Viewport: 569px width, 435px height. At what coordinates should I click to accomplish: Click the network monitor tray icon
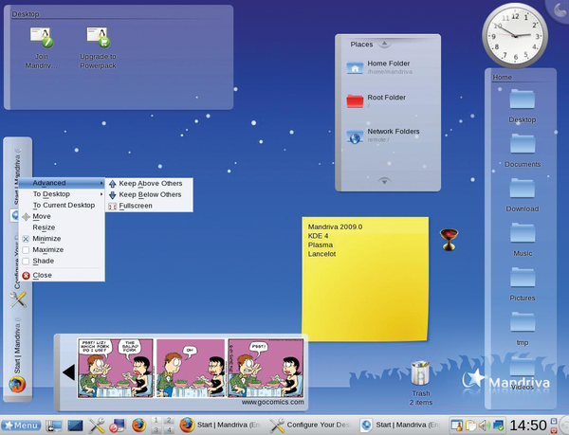pyautogui.click(x=498, y=426)
